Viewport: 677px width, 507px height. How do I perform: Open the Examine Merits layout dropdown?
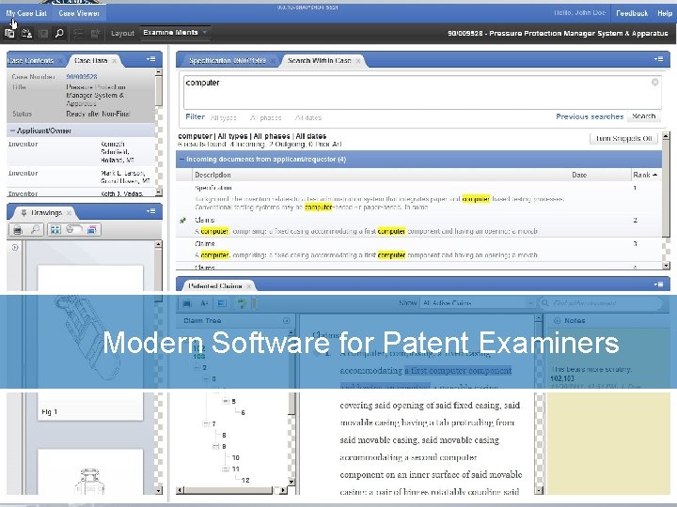pyautogui.click(x=175, y=33)
